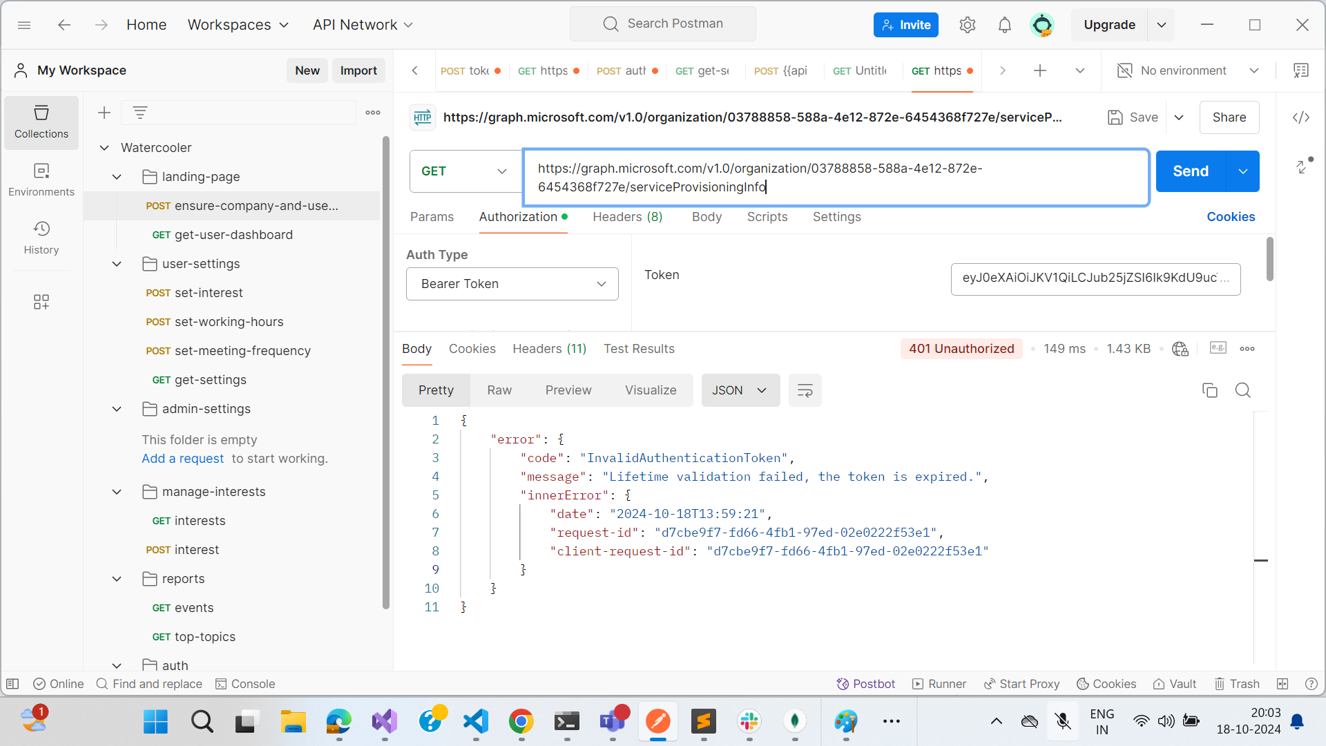1326x746 pixels.
Task: Switch to request Headers (8) tab
Action: click(627, 217)
